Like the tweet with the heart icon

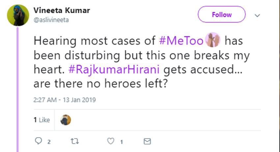click(x=111, y=141)
